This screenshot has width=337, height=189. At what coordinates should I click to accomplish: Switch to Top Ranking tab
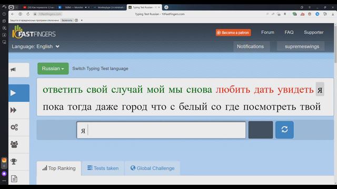point(59,168)
